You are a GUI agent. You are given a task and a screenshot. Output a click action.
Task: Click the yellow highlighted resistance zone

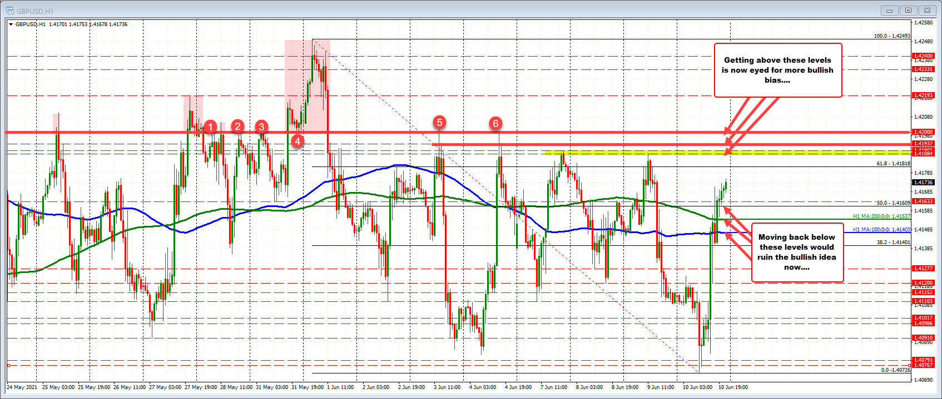[x=723, y=152]
